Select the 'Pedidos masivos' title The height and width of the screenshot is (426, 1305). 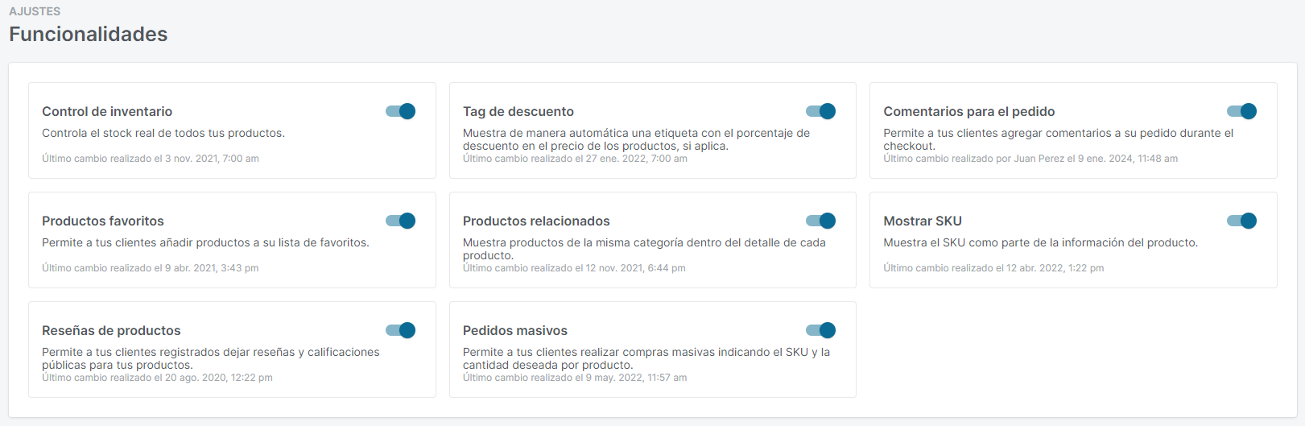pos(515,330)
